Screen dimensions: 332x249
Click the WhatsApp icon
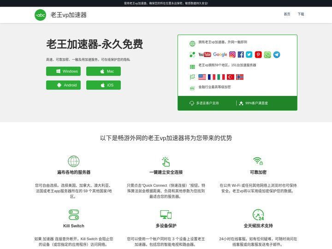click(x=267, y=54)
